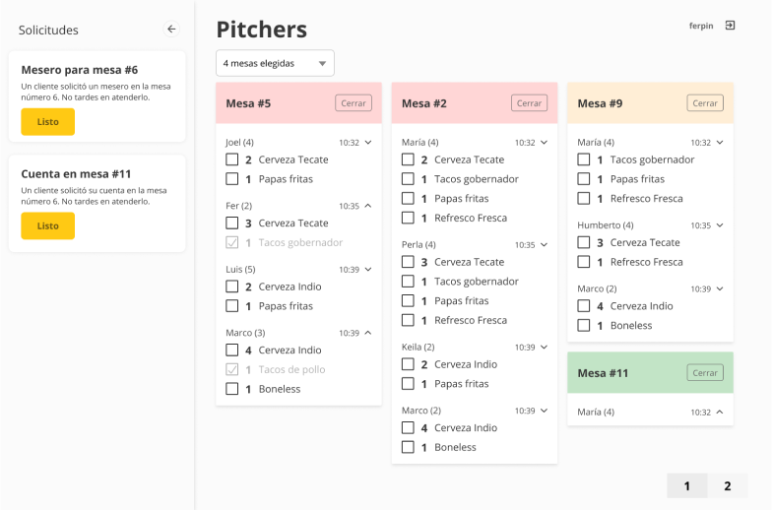Expand Humberto's order in Mesa #9
Screen dimensions: 772x510
pyautogui.click(x=720, y=225)
